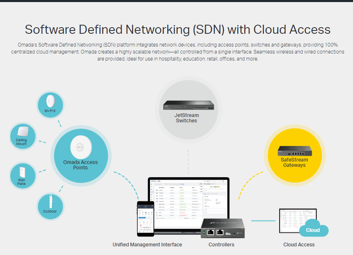
Task: Open the Wall Plate access point circle
Action: tap(23, 176)
